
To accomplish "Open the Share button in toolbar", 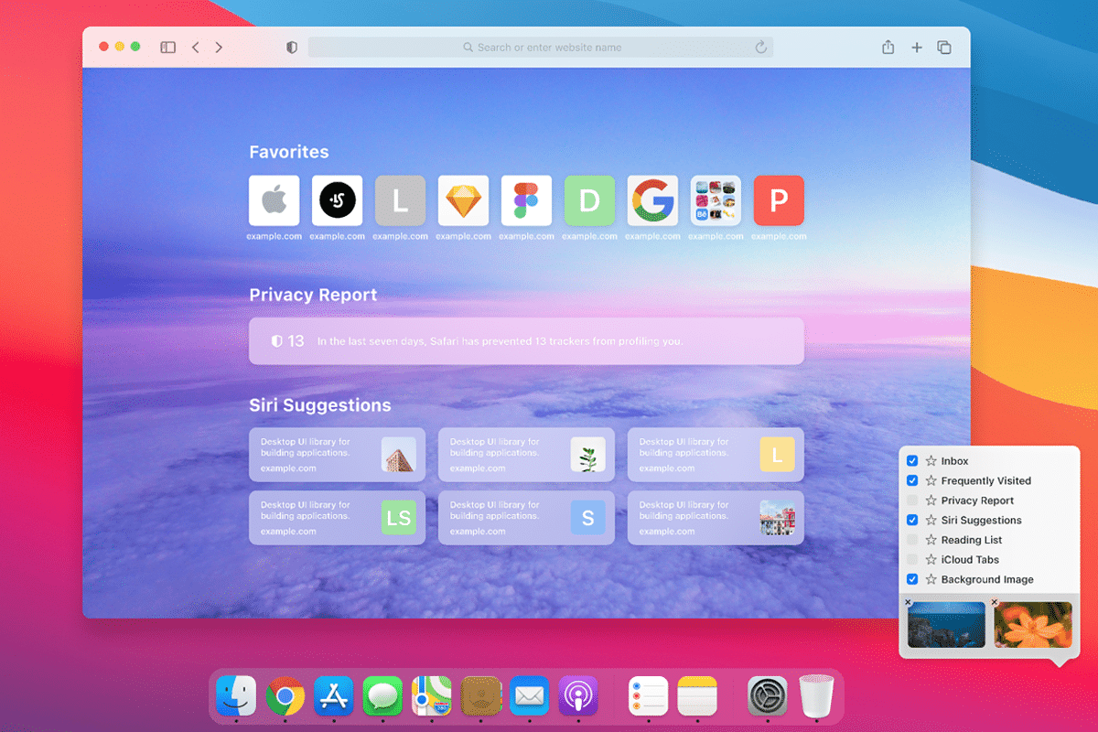I will tap(888, 48).
